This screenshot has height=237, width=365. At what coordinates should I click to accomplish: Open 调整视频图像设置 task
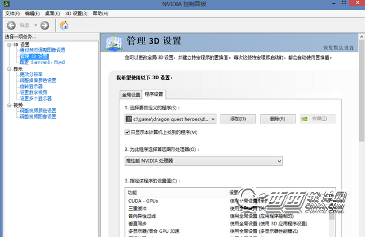coord(38,117)
